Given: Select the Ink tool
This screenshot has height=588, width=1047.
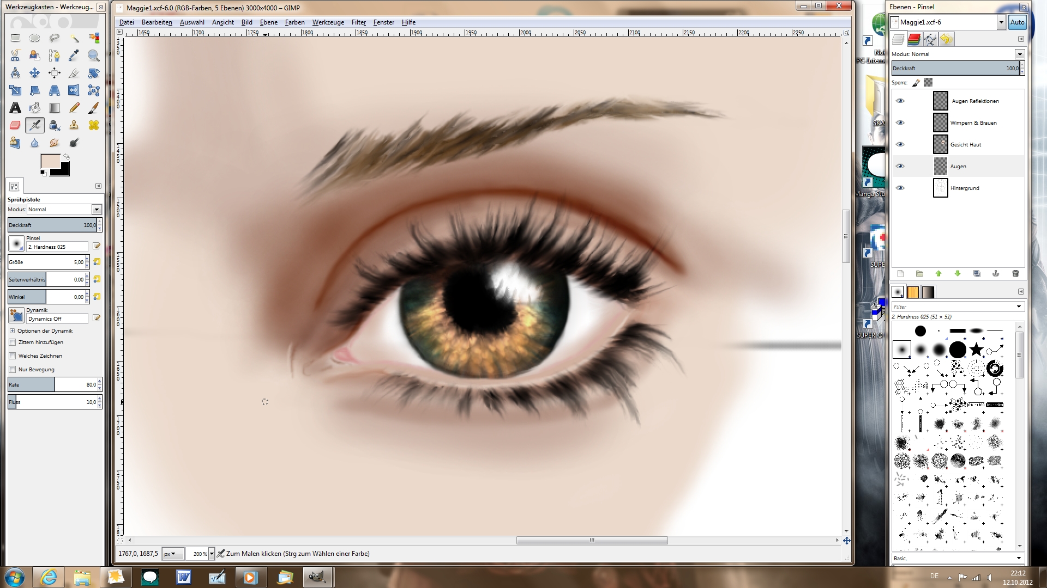Looking at the screenshot, I should pyautogui.click(x=55, y=125).
